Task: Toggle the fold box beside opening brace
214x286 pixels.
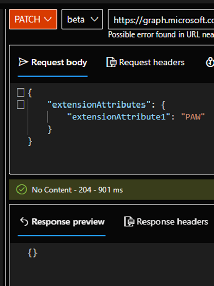Action: [21, 92]
